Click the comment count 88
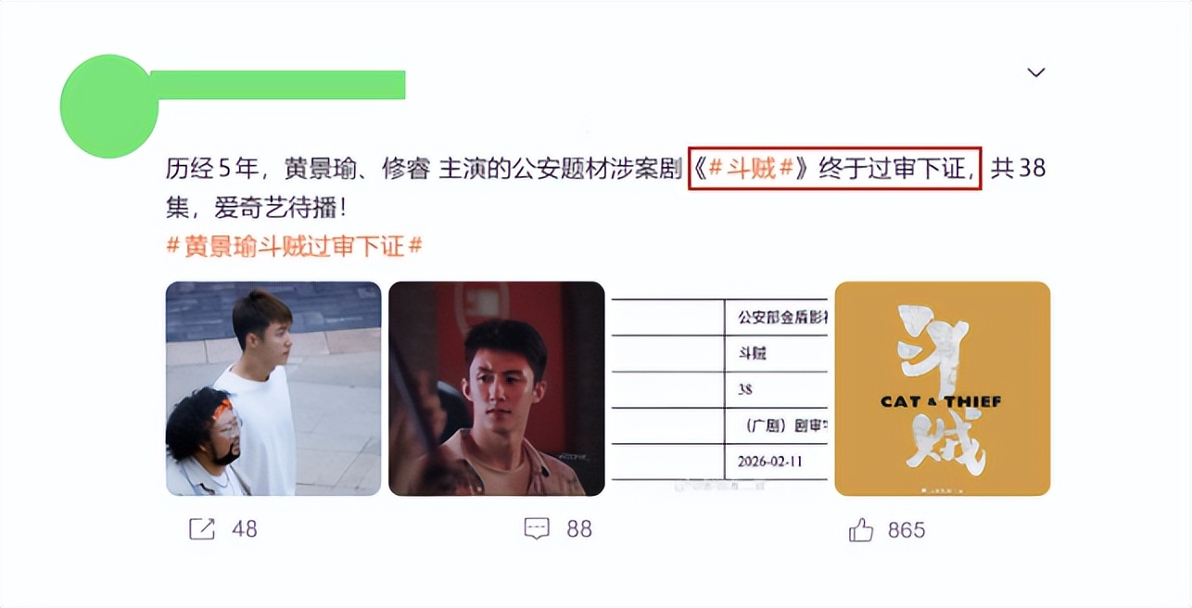This screenshot has height=608, width=1192. pos(579,529)
